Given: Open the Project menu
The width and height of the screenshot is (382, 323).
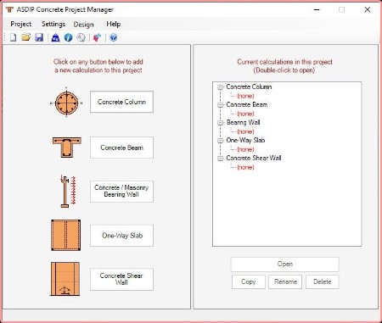Looking at the screenshot, I should point(21,24).
